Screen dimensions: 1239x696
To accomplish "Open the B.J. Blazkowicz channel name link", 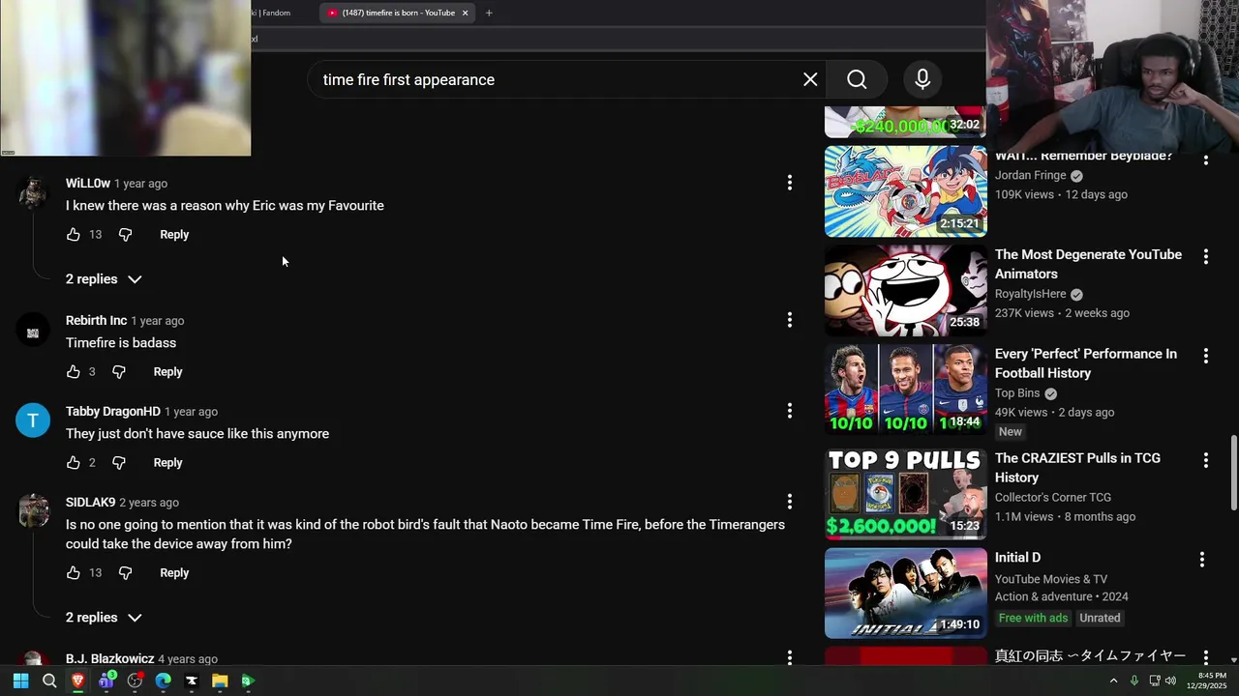I will pos(109,658).
